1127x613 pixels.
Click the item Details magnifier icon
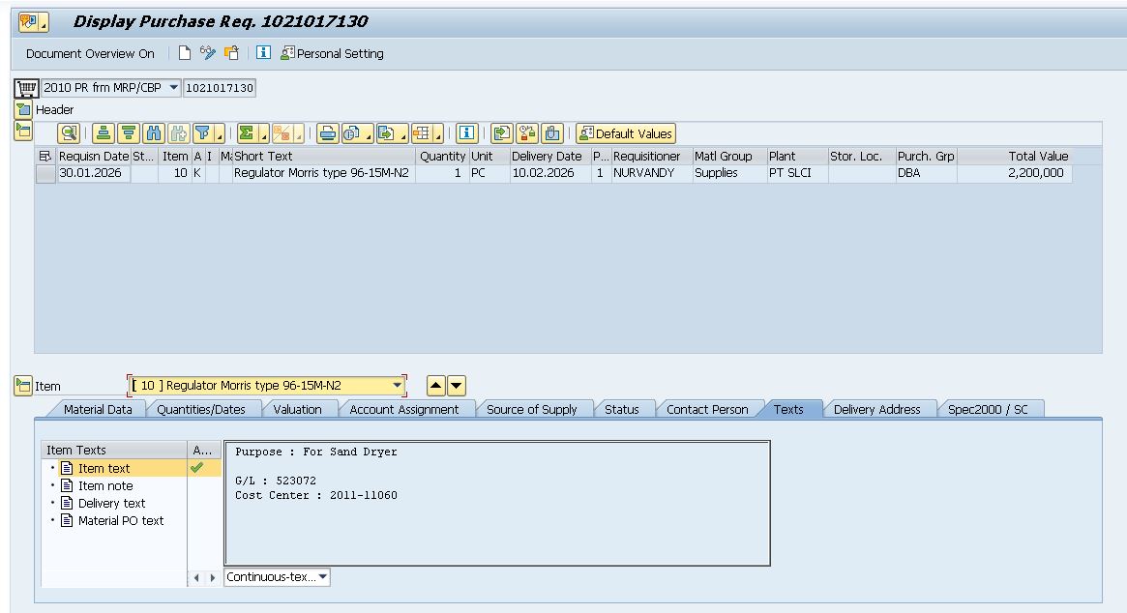[x=69, y=133]
